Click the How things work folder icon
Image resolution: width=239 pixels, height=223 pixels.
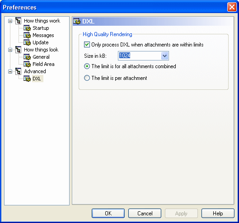tap(18, 21)
